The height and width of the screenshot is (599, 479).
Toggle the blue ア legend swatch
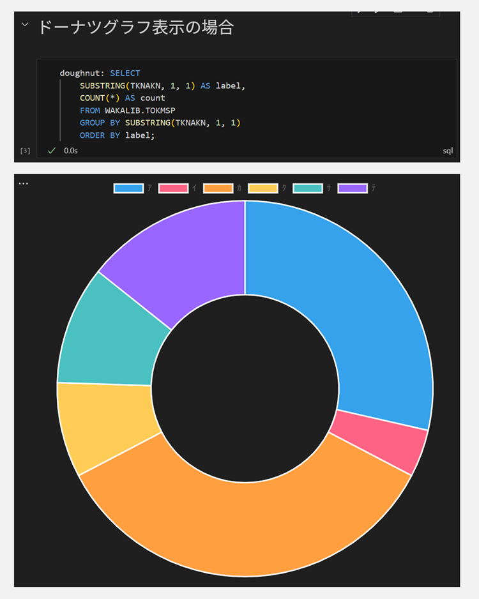click(129, 188)
